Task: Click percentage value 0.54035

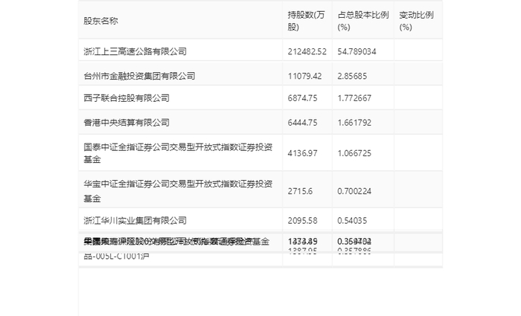Action: pyautogui.click(x=352, y=221)
